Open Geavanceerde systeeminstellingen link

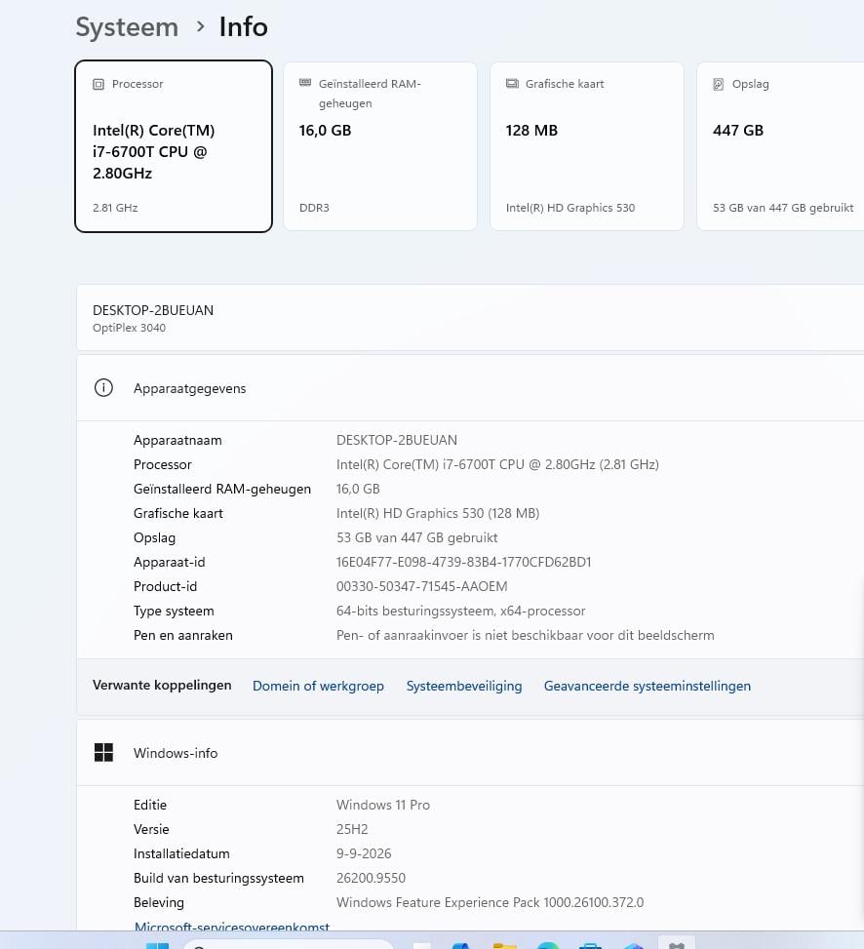tap(648, 686)
